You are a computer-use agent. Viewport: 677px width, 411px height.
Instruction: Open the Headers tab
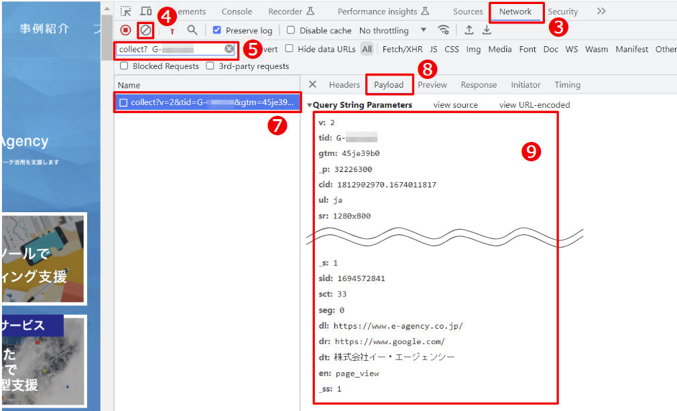[344, 84]
